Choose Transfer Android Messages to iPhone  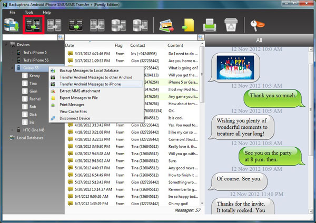(96, 84)
